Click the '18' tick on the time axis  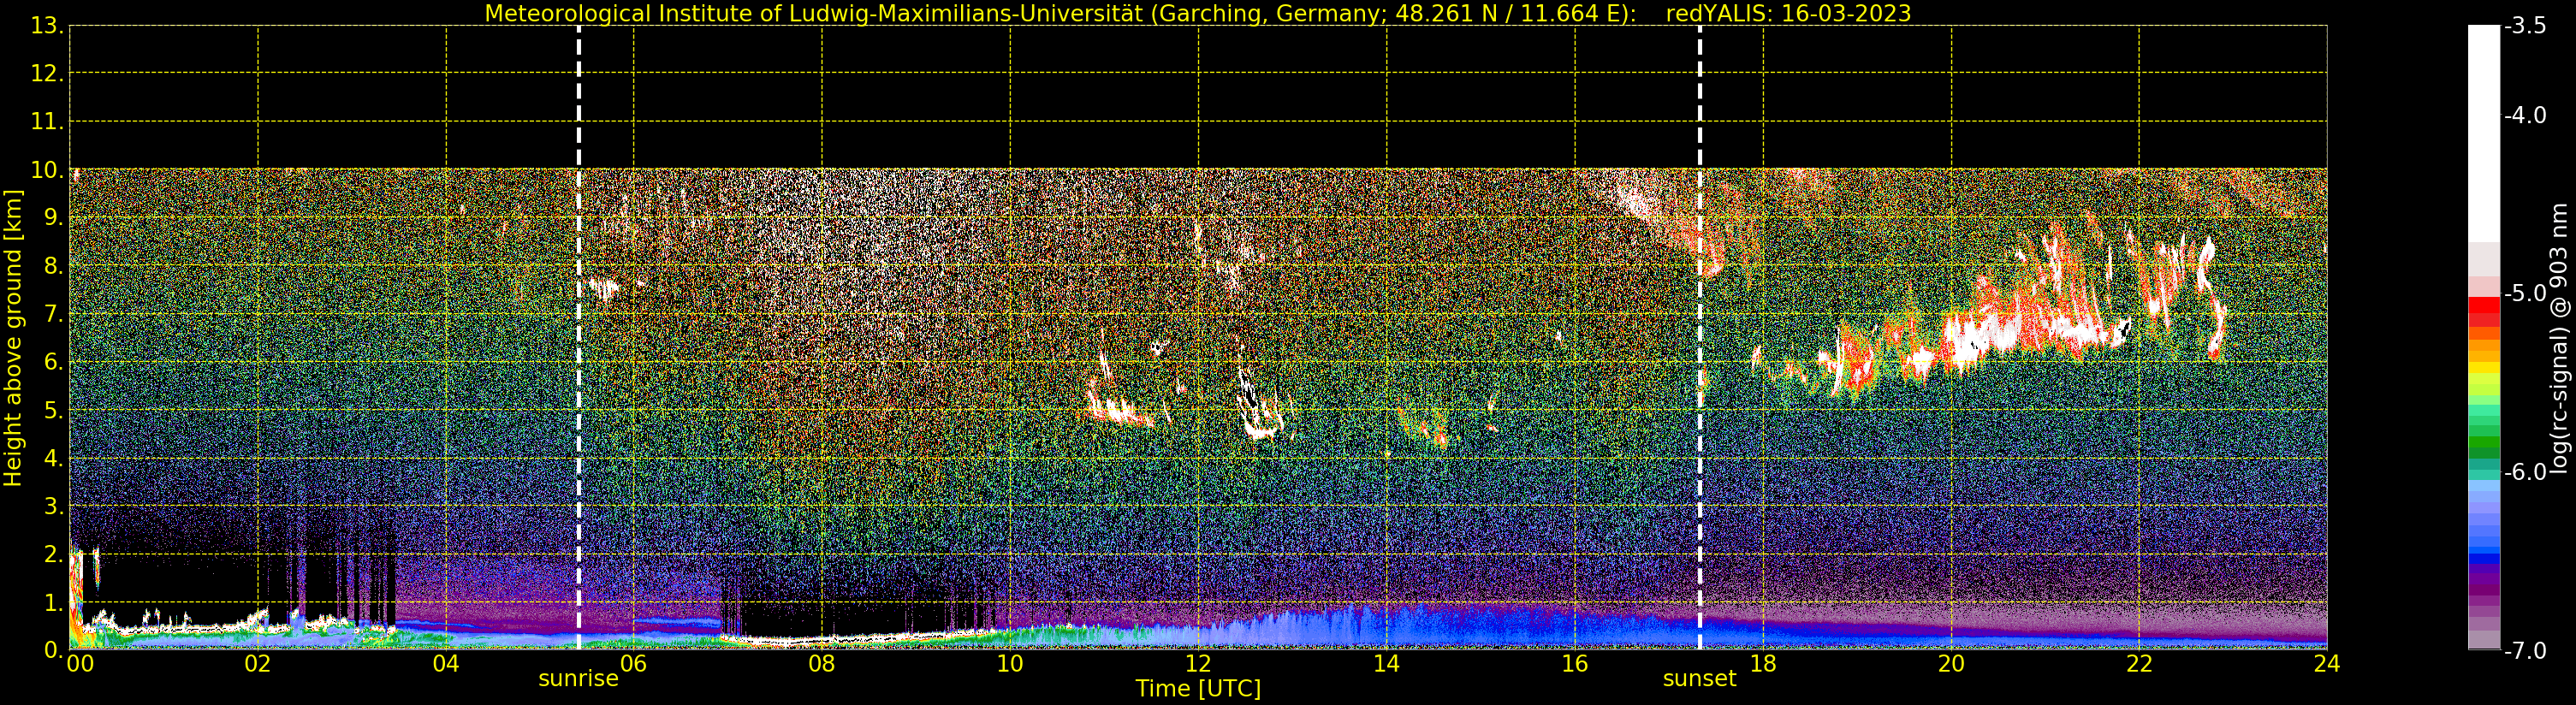1762,664
